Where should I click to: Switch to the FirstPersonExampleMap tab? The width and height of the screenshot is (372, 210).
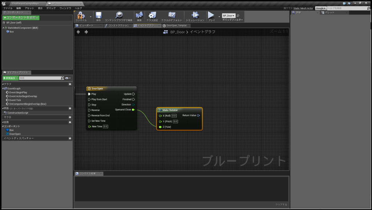pyautogui.click(x=25, y=4)
